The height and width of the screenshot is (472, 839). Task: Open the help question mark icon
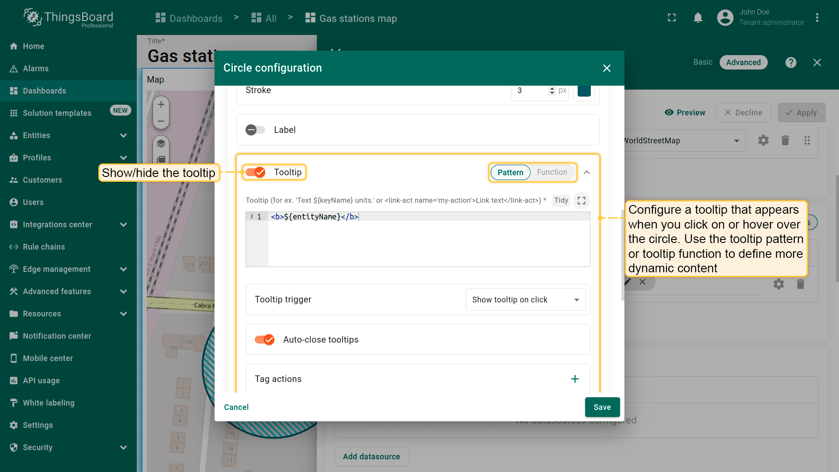click(x=790, y=62)
